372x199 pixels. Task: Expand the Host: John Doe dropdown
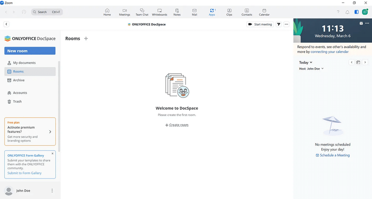tap(311, 69)
